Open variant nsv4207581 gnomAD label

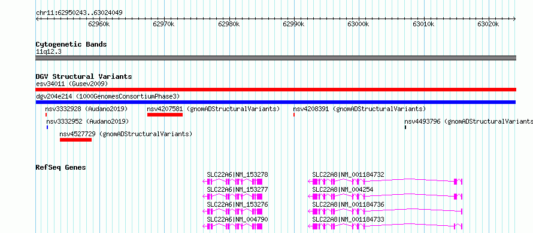pyautogui.click(x=213, y=109)
